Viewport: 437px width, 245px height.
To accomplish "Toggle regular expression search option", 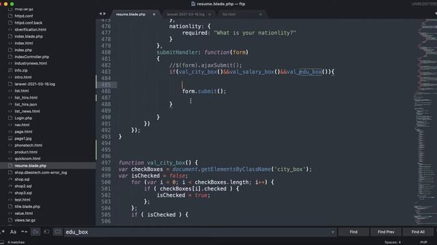I will click(3, 231).
